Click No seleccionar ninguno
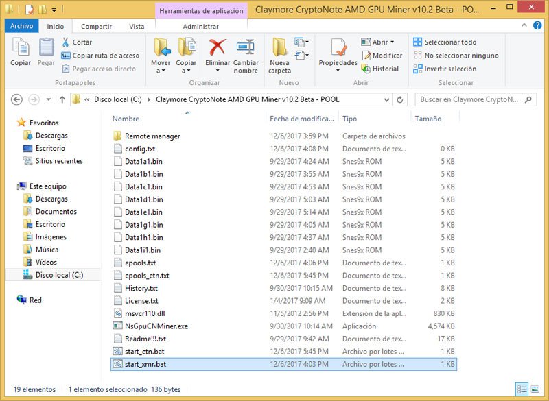Image resolution: width=549 pixels, height=401 pixels. point(456,56)
